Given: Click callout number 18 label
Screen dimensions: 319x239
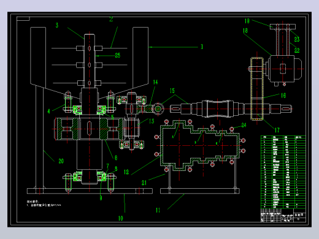Looking at the screenshot, I should coord(245,31).
